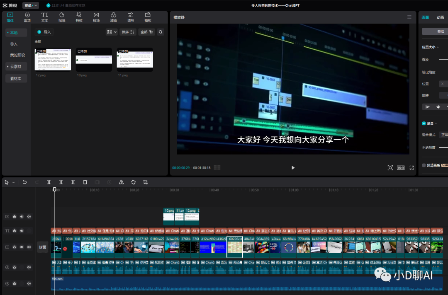Switch to the 动画 animation tab
The height and width of the screenshot is (295, 448).
pyautogui.click(x=440, y=17)
